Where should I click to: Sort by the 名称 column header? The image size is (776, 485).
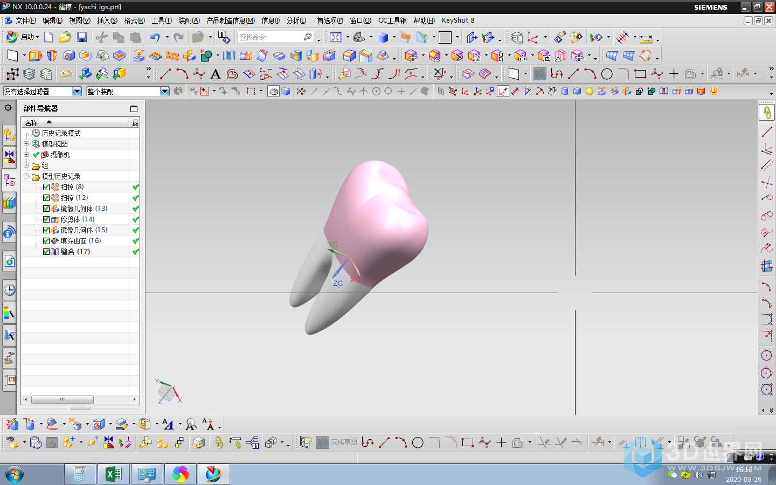(75, 123)
